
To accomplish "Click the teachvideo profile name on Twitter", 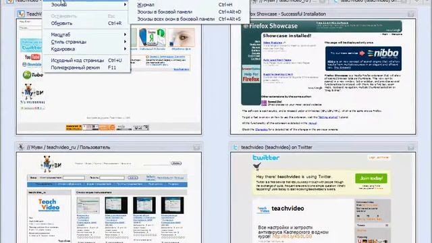I will tap(288, 209).
